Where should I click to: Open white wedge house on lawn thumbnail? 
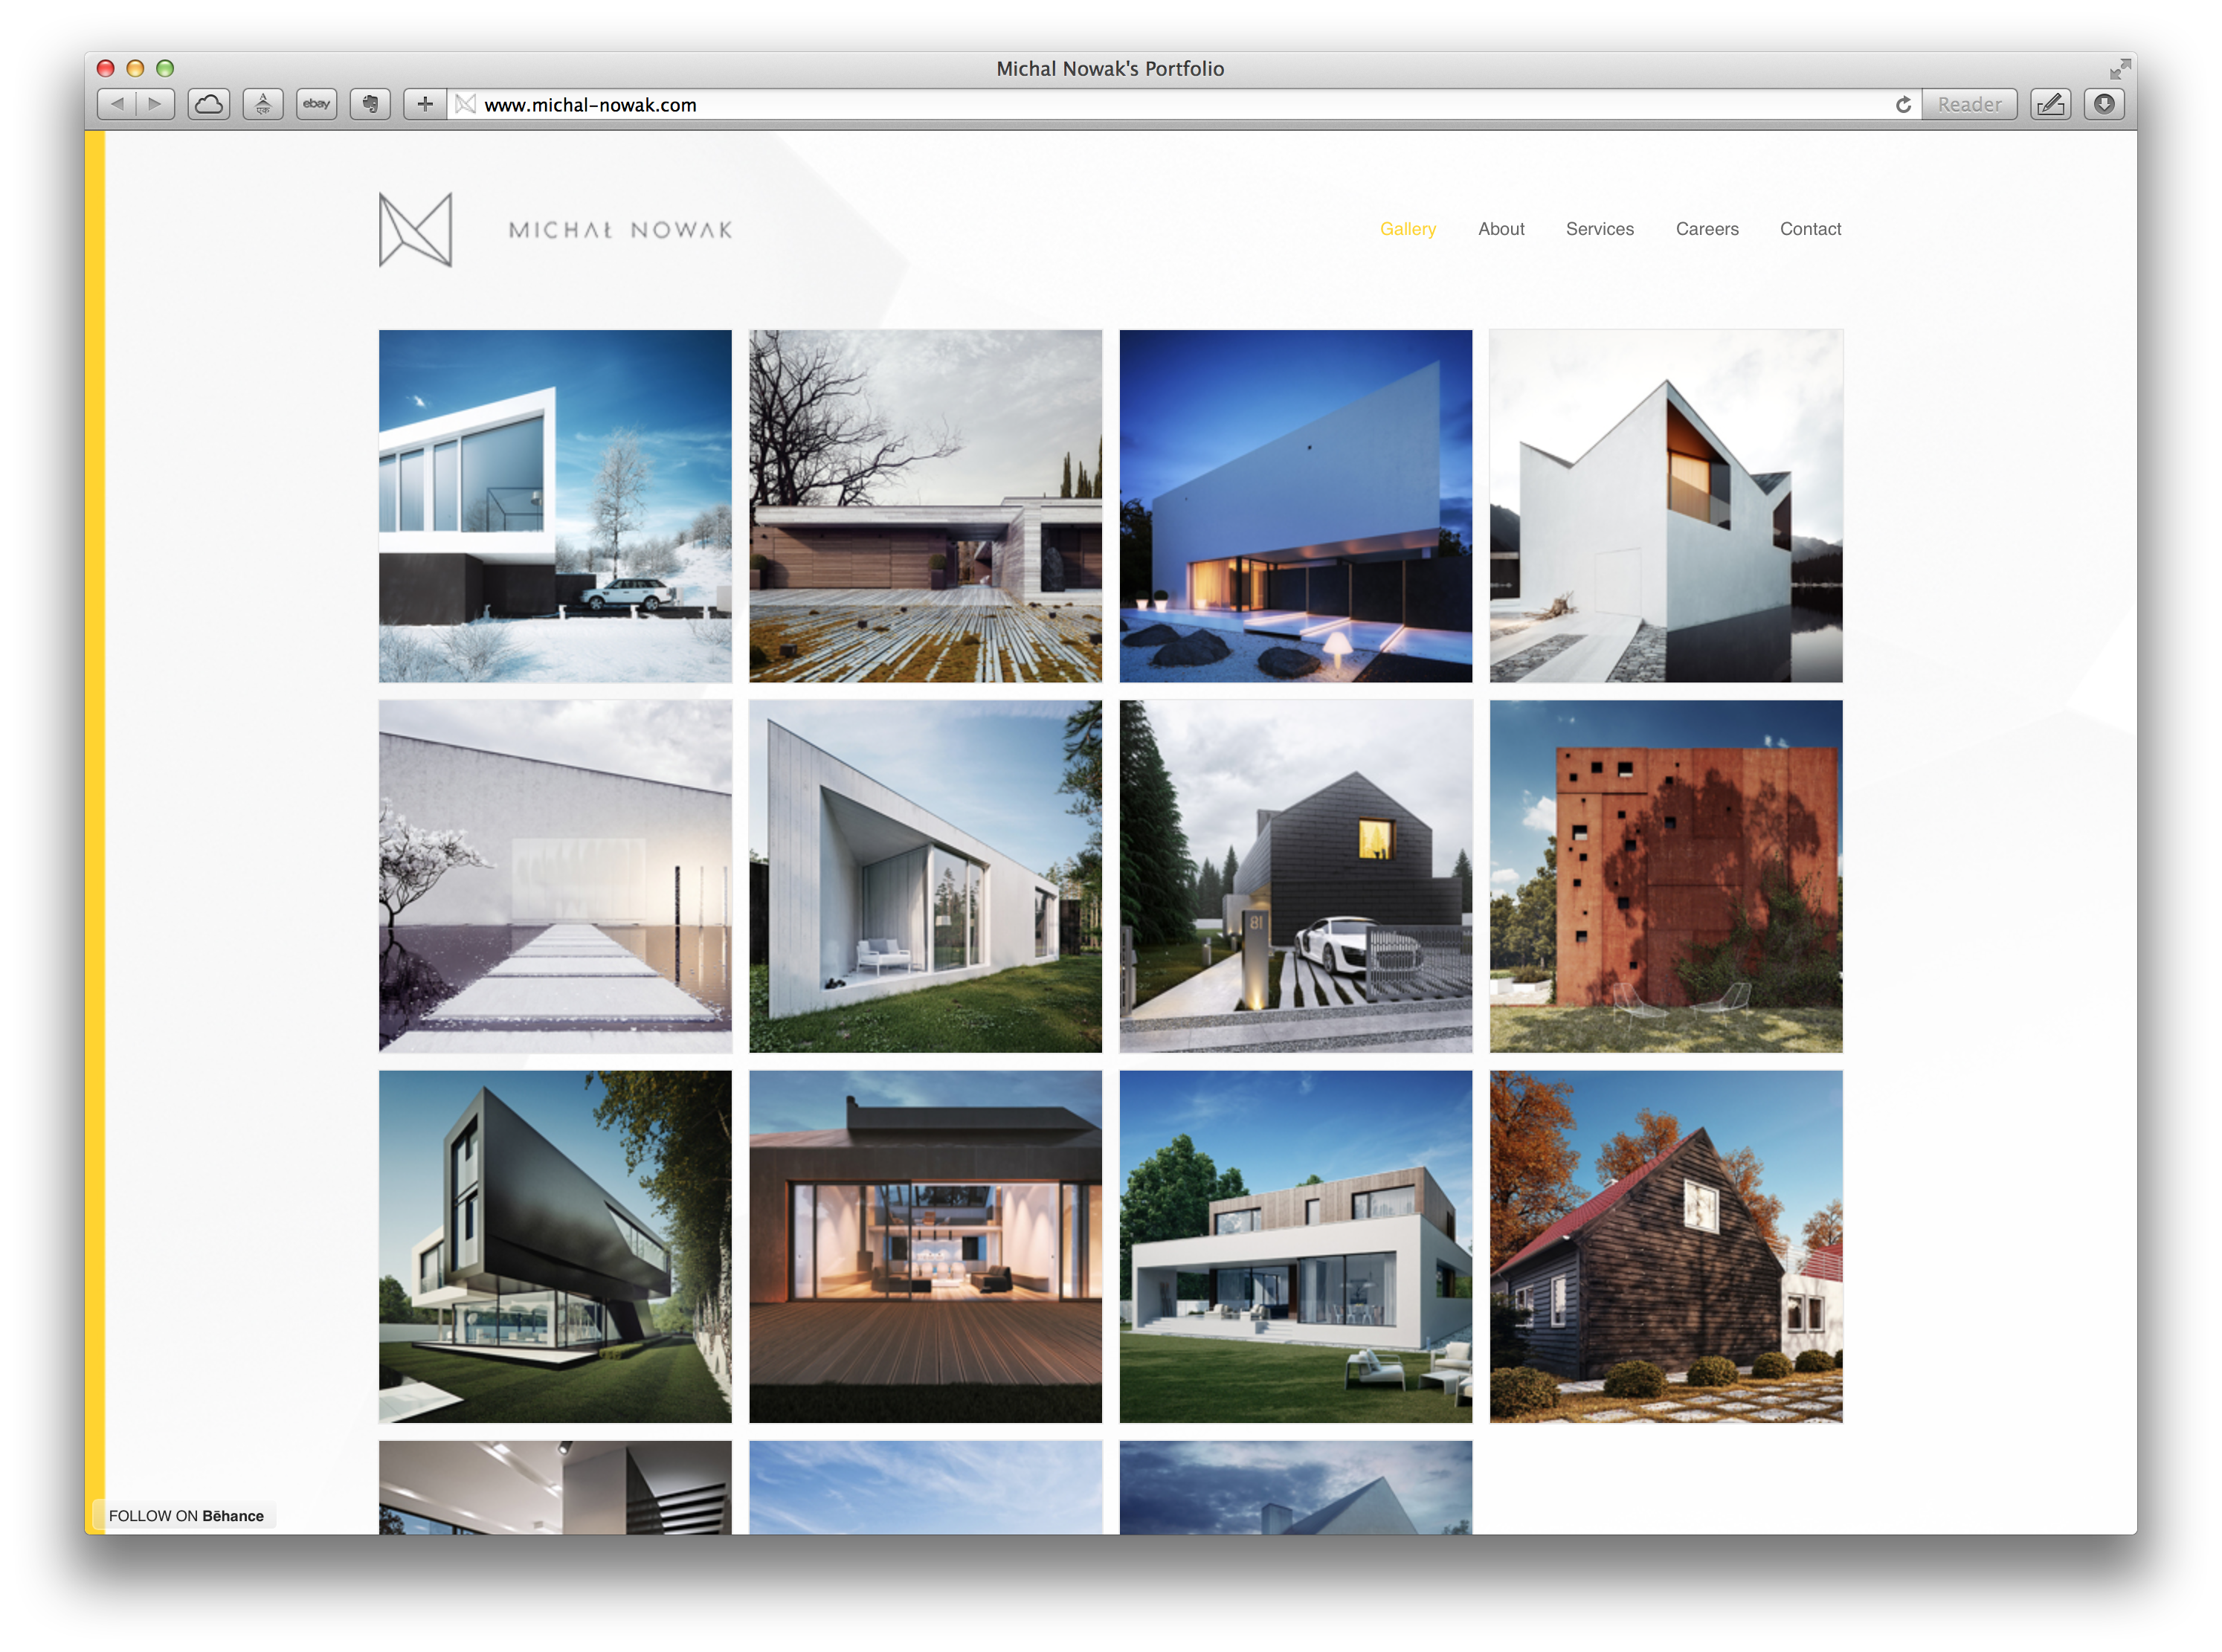pos(925,876)
